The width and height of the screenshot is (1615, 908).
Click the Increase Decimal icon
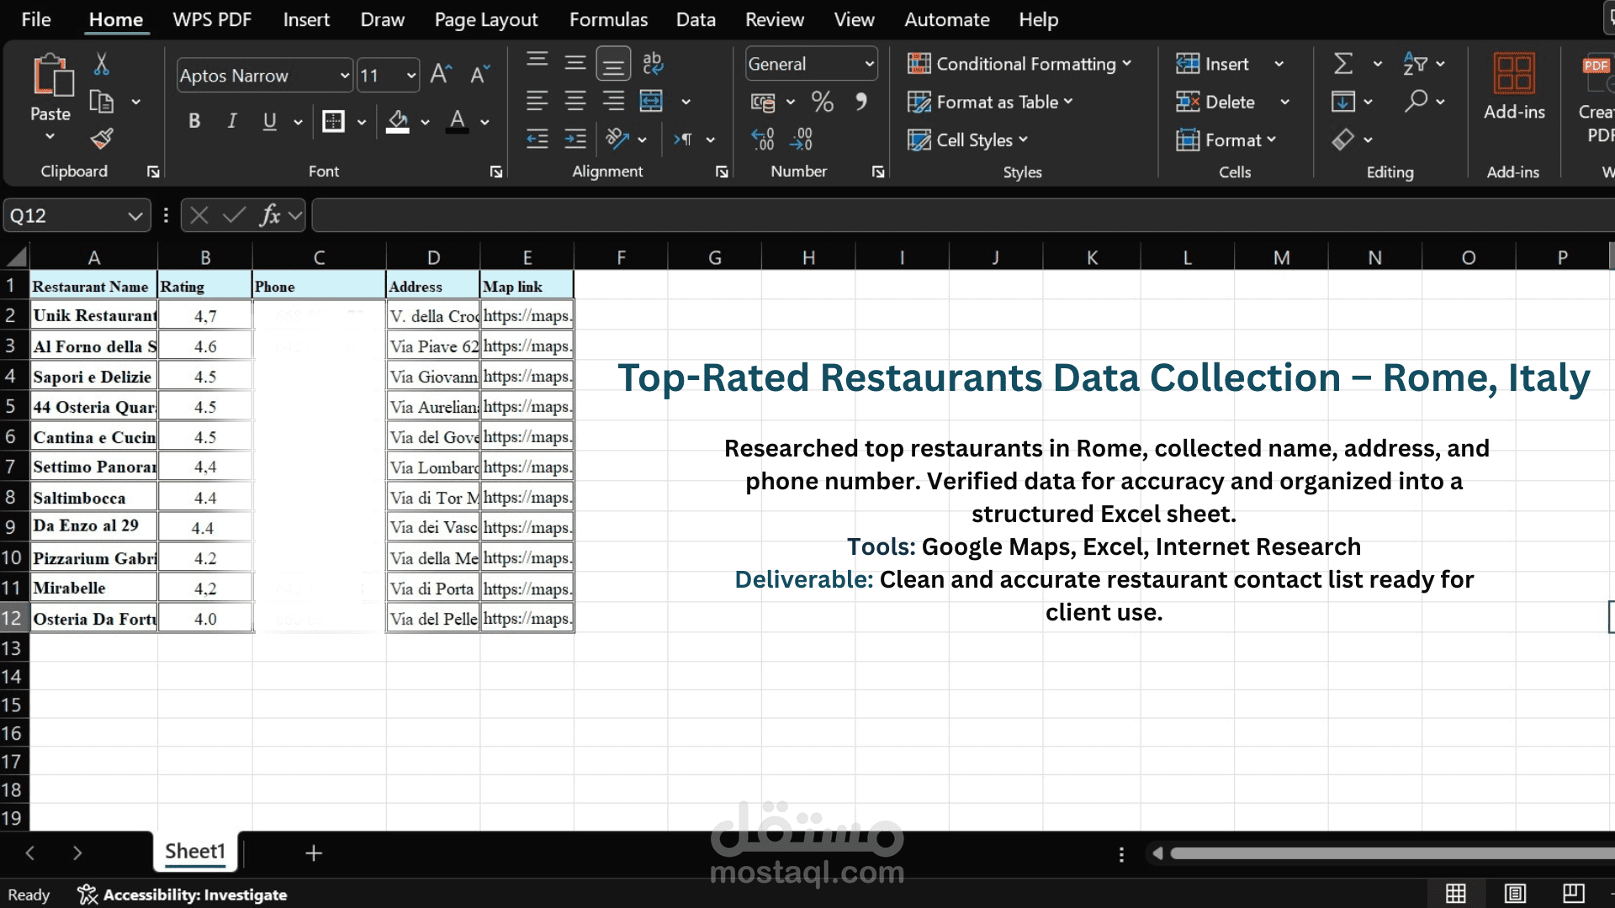click(763, 140)
